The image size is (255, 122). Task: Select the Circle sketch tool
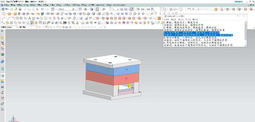[181, 9]
